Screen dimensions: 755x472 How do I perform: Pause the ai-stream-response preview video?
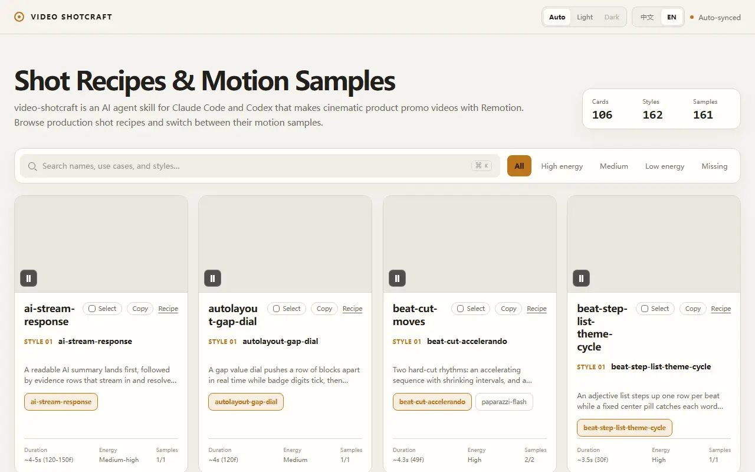coord(28,278)
